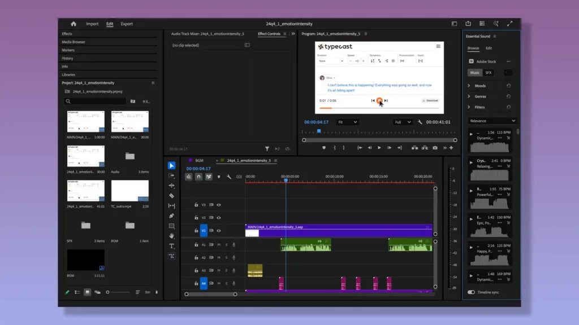579x325 pixels.
Task: Switch to Effect Controls tab
Action: [x=269, y=34]
